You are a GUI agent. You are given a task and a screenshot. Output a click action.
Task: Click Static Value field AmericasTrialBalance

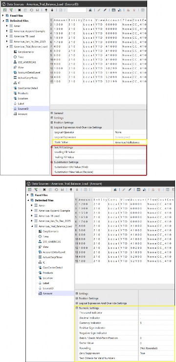pos(130,143)
